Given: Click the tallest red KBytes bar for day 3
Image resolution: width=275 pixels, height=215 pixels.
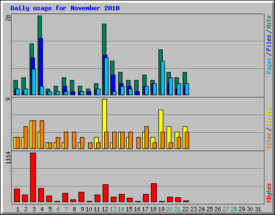Looking at the screenshot, I should (33, 177).
